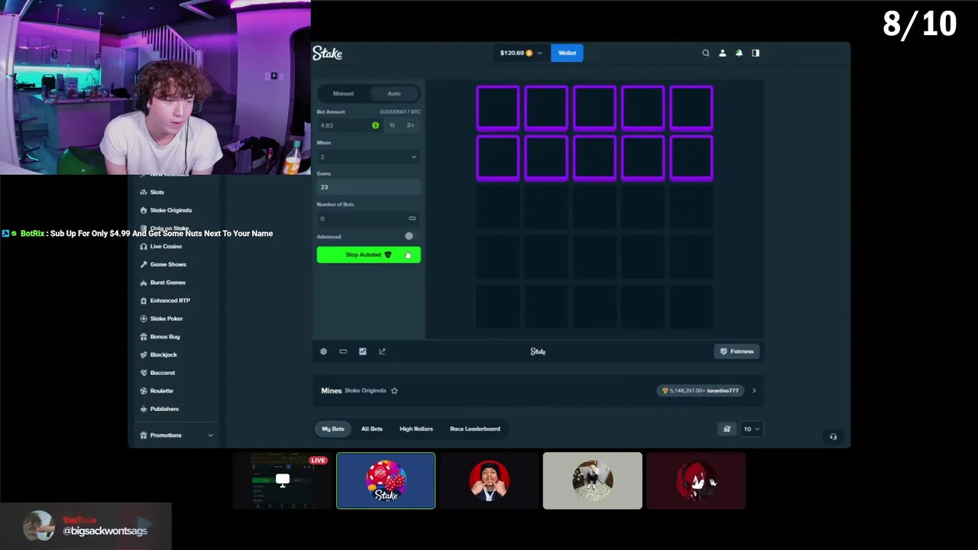This screenshot has width=978, height=550.
Task: Select the red-hooded man thumbnail
Action: click(x=489, y=480)
